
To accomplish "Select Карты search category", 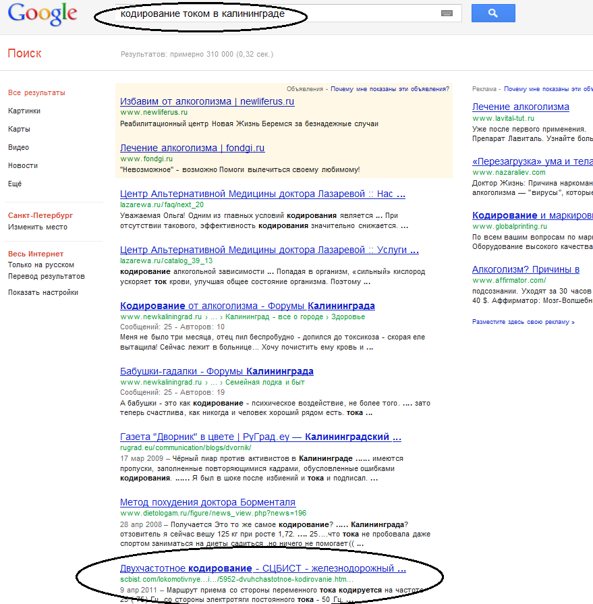I will click(x=19, y=129).
